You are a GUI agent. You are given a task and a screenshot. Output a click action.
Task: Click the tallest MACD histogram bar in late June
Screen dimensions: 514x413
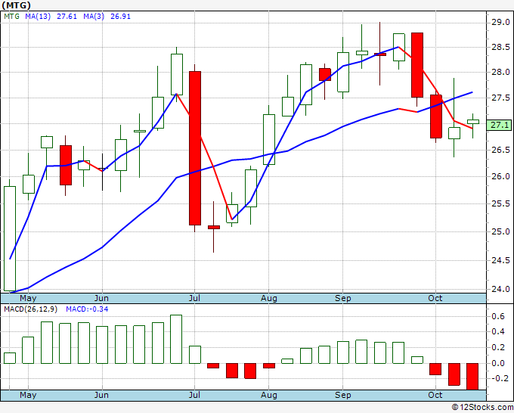pos(176,339)
